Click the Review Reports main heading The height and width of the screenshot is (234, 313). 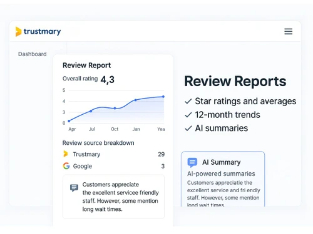(x=235, y=81)
